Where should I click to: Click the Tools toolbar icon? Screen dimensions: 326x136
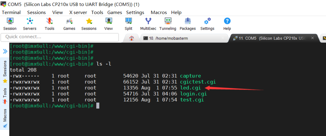click(x=49, y=21)
